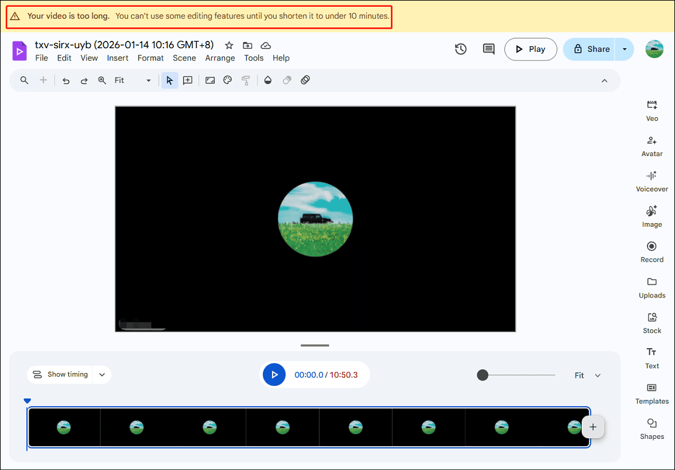This screenshot has height=470, width=675.
Task: Open the Stock media panel
Action: click(652, 322)
